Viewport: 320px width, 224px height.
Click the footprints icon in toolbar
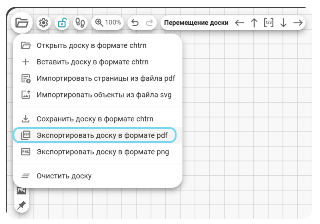[x=80, y=22]
